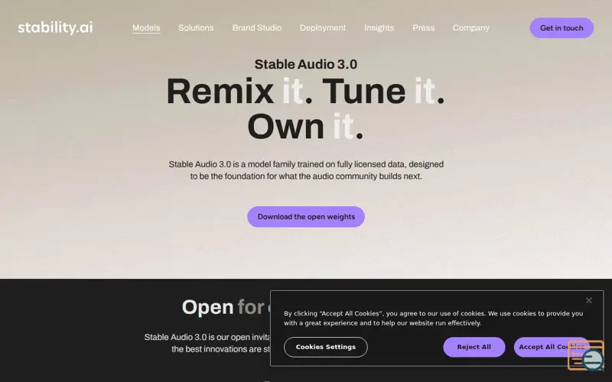Click Download the open weights button

[306, 217]
